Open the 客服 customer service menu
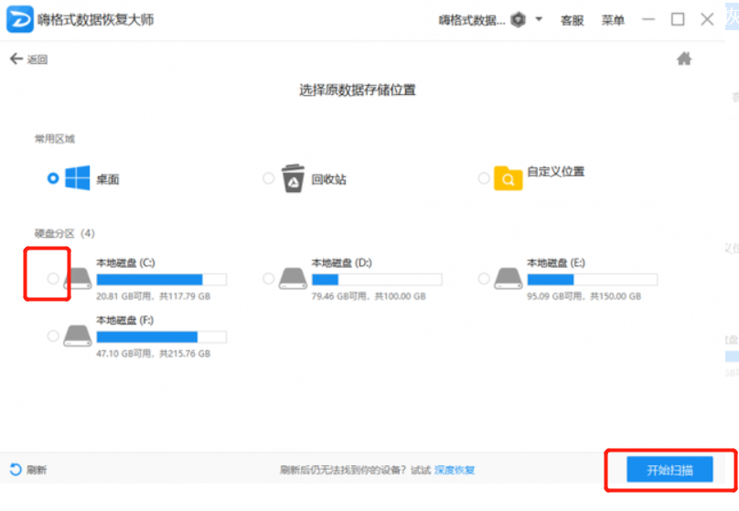The height and width of the screenshot is (511, 739). (x=572, y=20)
